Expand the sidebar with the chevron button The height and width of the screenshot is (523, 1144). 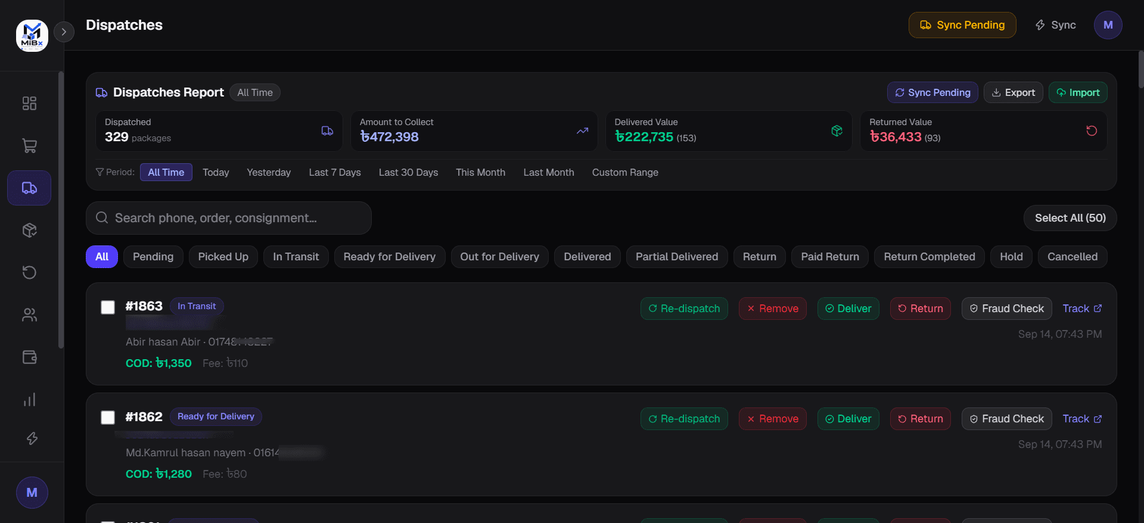[64, 32]
